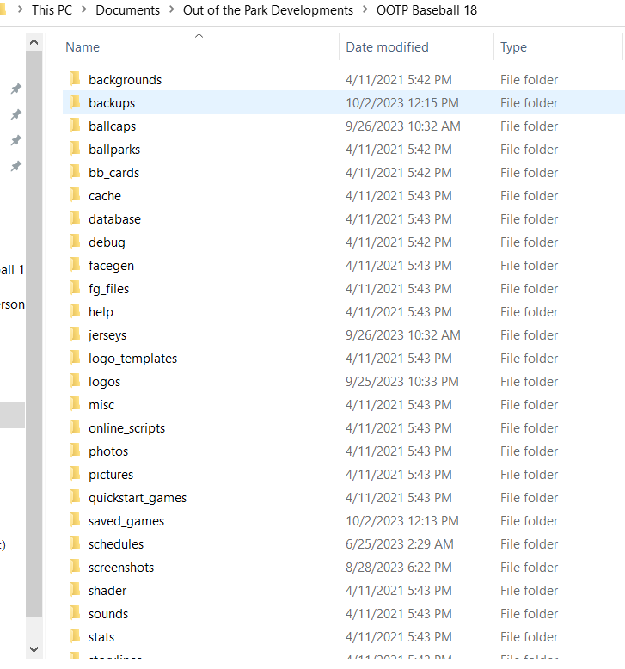Click the stats folder icon
625x669 pixels.
75,635
